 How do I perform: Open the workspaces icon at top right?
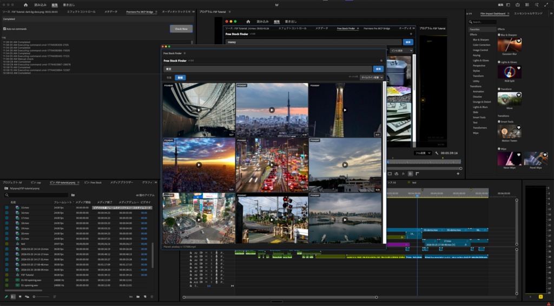point(508,5)
